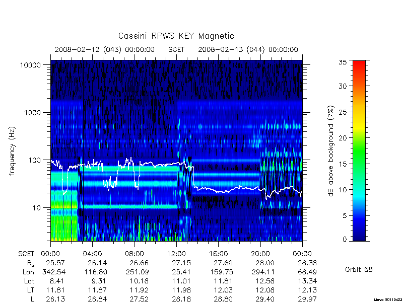Click the 'LT' row label
Screen dimensions: 403x302
(30, 290)
